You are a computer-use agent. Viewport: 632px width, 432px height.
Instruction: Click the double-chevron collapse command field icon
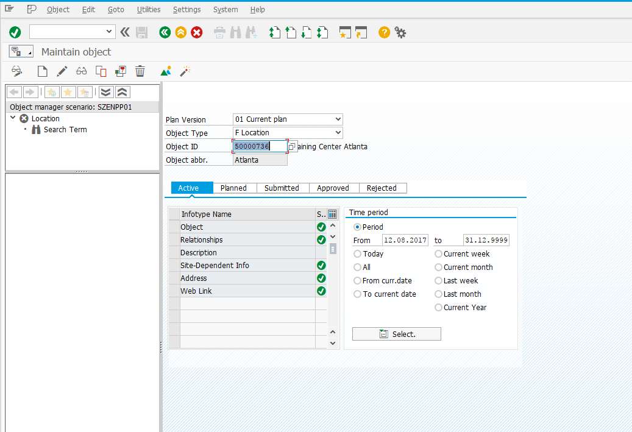click(125, 32)
